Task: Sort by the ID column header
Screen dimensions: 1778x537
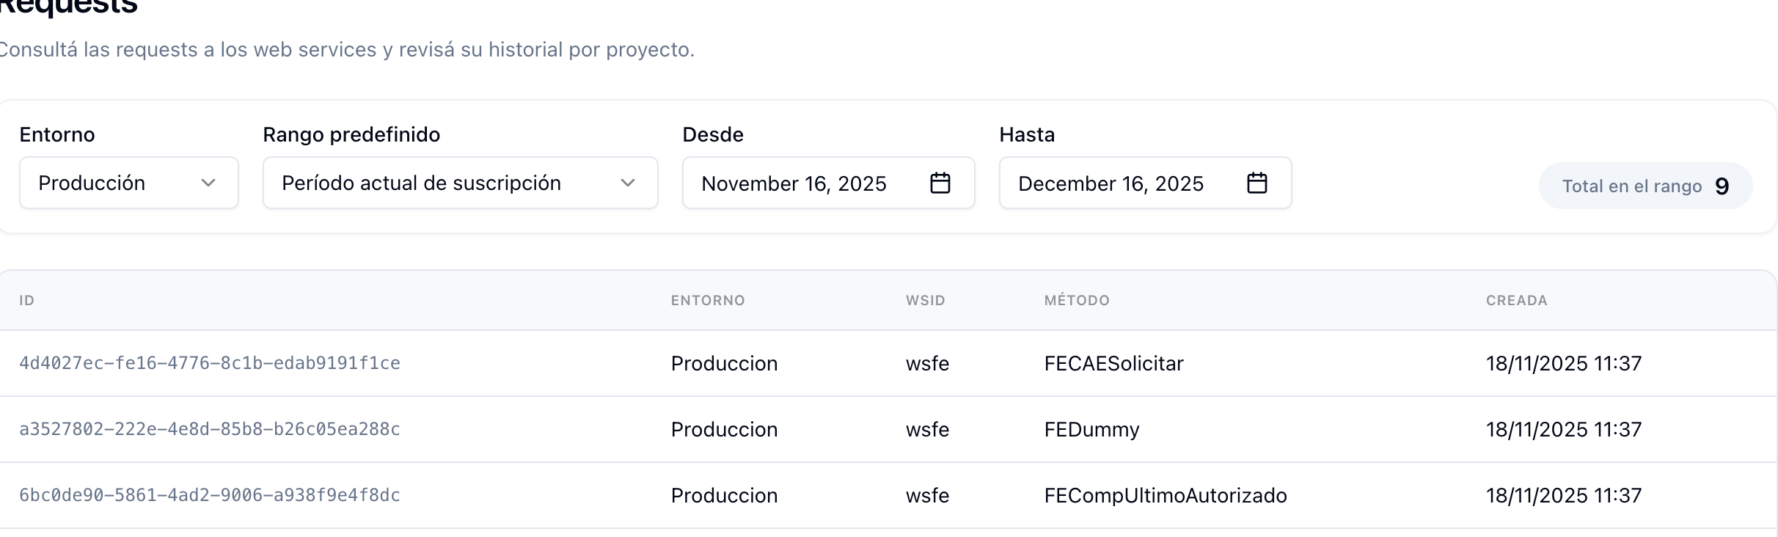Action: point(27,300)
